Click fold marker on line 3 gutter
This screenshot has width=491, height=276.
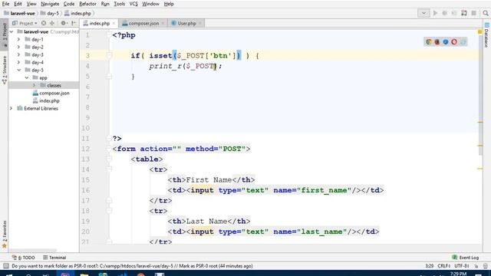tap(109, 56)
